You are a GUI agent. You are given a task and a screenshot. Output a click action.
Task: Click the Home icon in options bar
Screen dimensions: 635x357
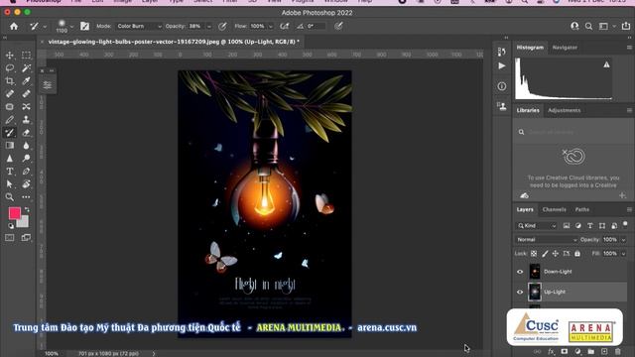pos(14,27)
